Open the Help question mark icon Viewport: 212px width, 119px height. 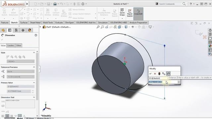(191, 4)
